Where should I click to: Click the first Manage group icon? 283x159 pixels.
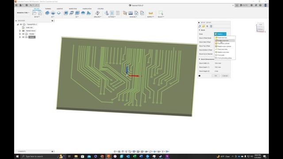click(125, 13)
